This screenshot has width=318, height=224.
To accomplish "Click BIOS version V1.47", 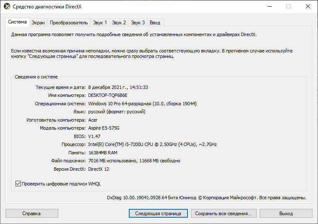I will pos(94,136).
